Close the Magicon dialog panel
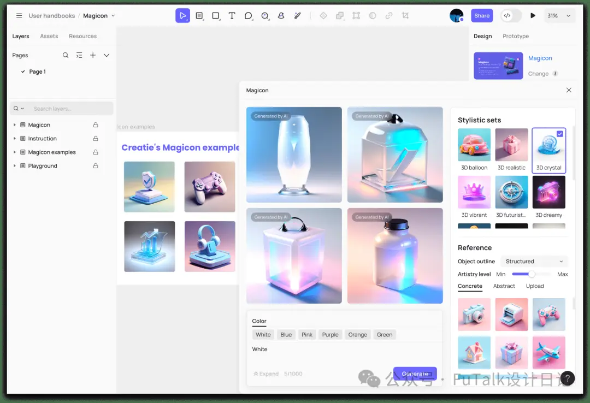This screenshot has height=403, width=590. [x=569, y=90]
